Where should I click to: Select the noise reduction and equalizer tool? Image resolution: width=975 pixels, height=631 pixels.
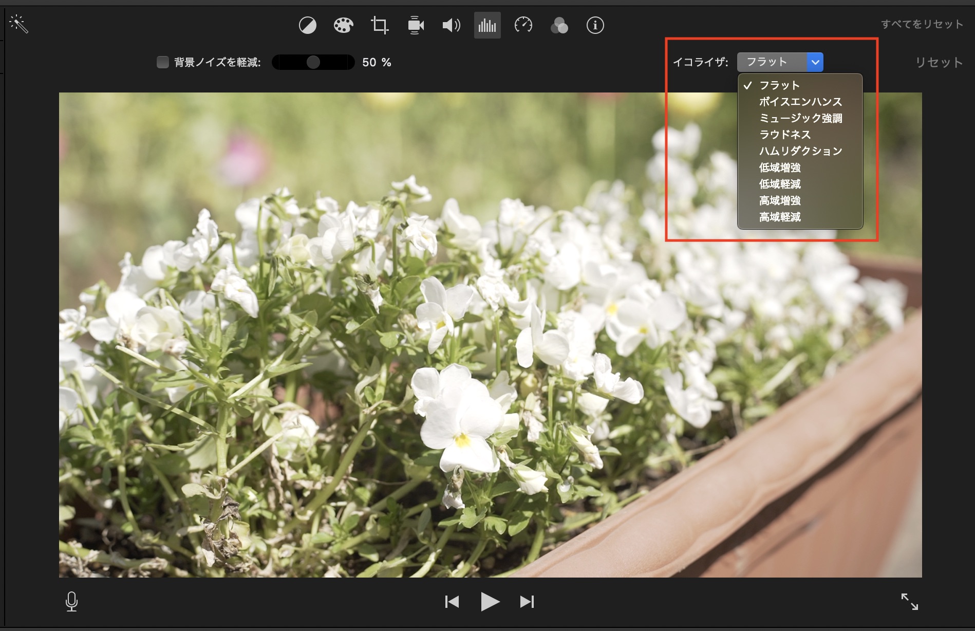click(488, 25)
